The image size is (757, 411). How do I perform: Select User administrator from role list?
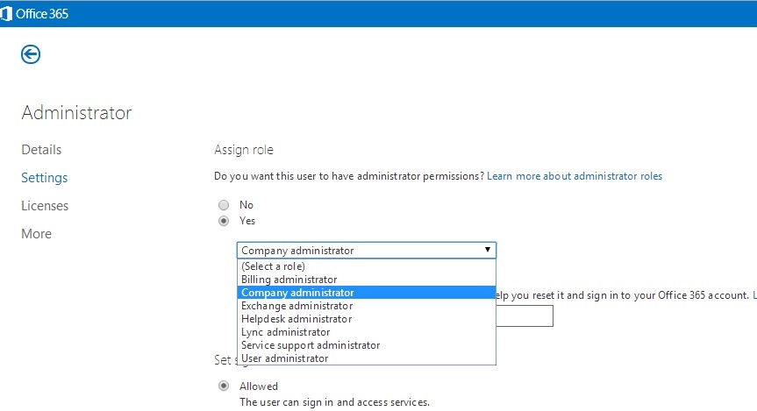tap(284, 358)
